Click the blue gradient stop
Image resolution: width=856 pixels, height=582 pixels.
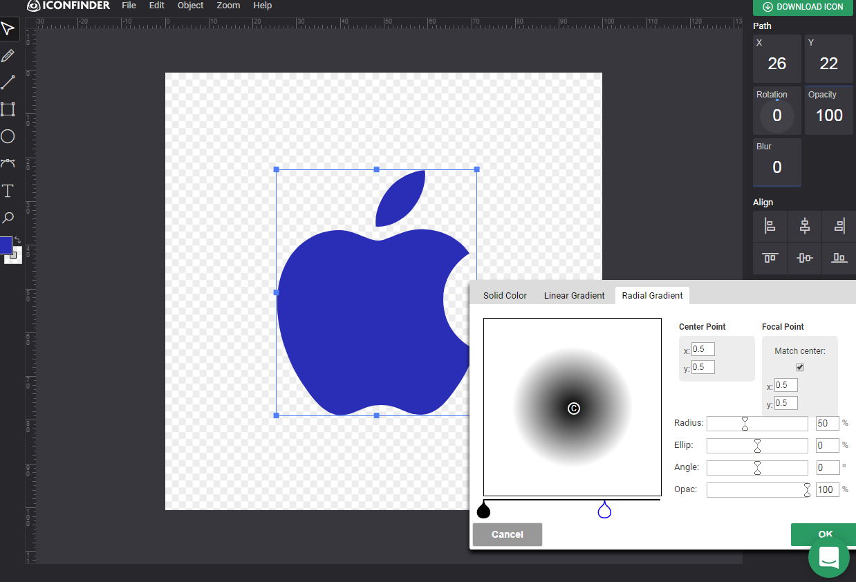(x=604, y=510)
